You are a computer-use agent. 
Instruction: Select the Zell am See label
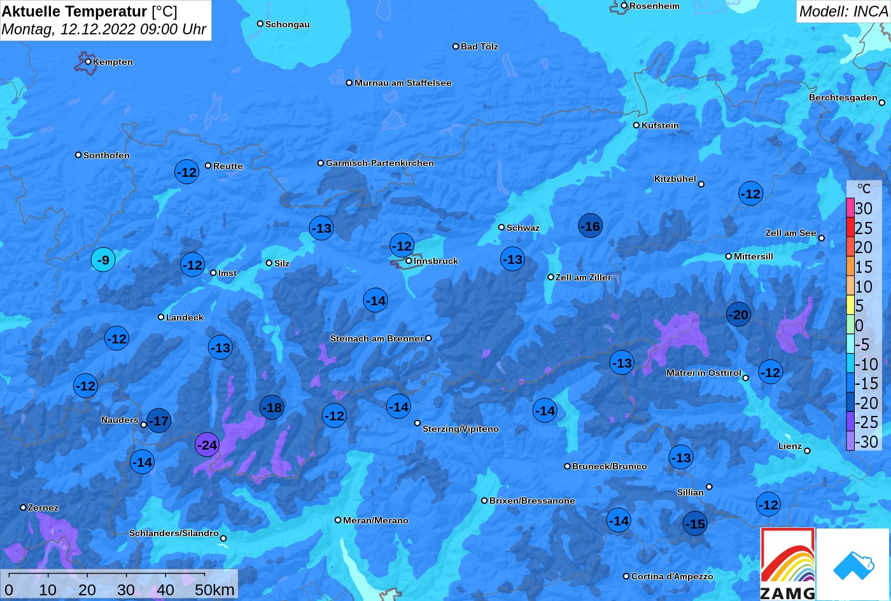(790, 233)
